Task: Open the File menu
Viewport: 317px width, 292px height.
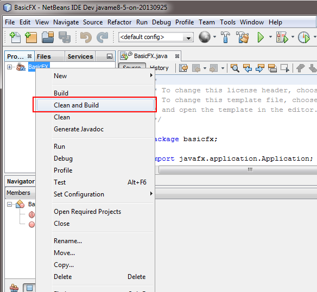Action: click(x=10, y=22)
